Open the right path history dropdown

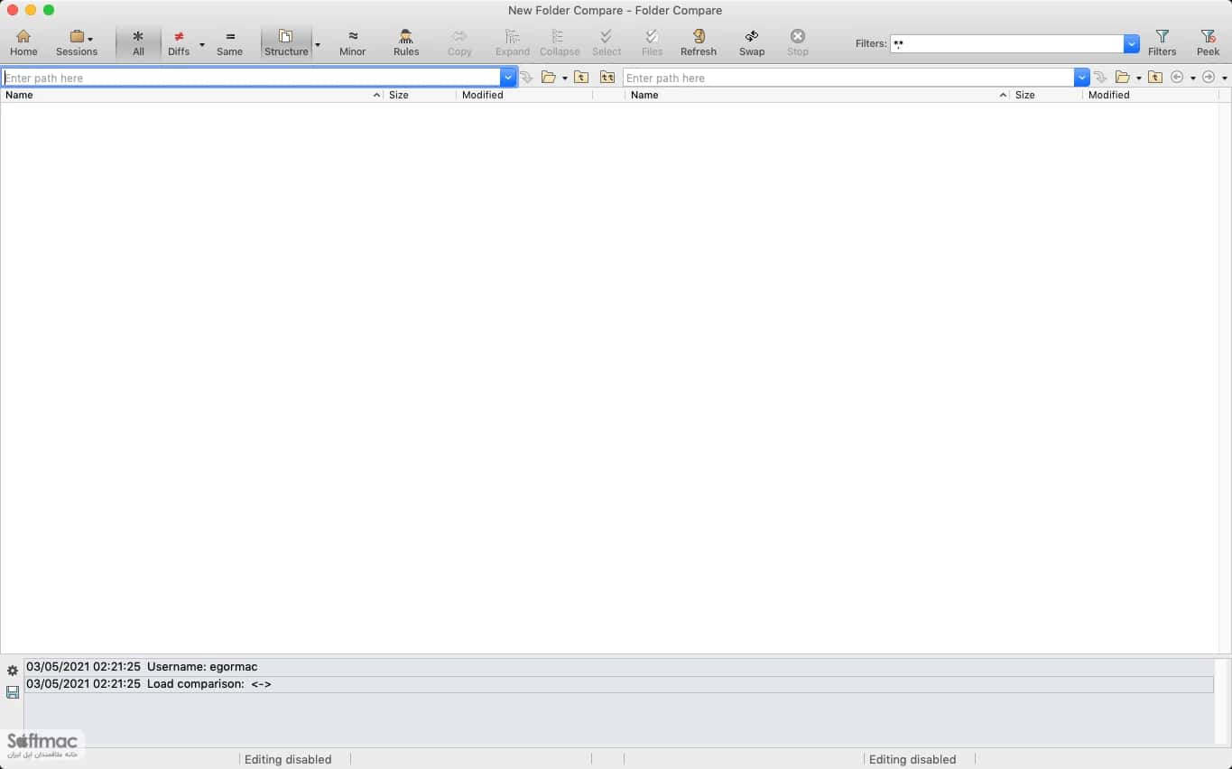pos(1082,78)
